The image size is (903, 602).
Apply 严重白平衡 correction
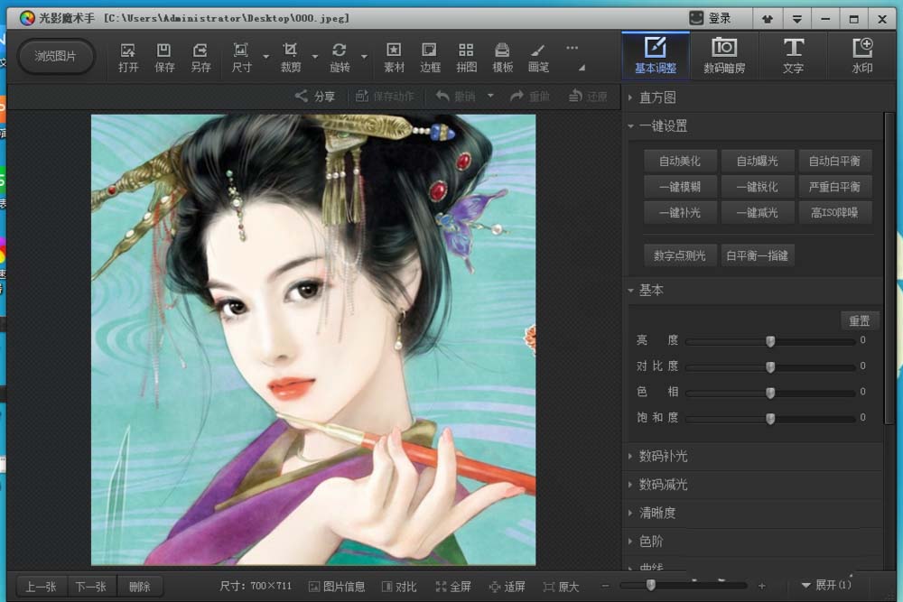click(x=834, y=187)
